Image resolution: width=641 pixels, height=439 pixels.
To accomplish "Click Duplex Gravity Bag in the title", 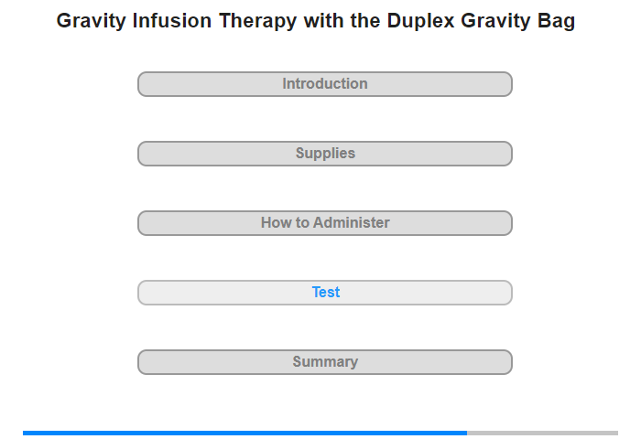I will click(x=481, y=21).
